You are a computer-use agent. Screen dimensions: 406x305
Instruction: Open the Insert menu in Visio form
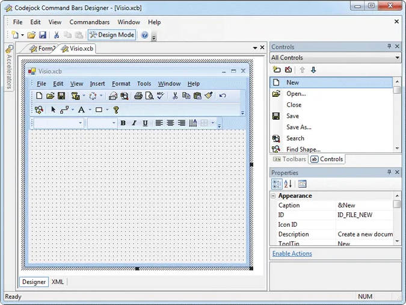click(x=97, y=84)
